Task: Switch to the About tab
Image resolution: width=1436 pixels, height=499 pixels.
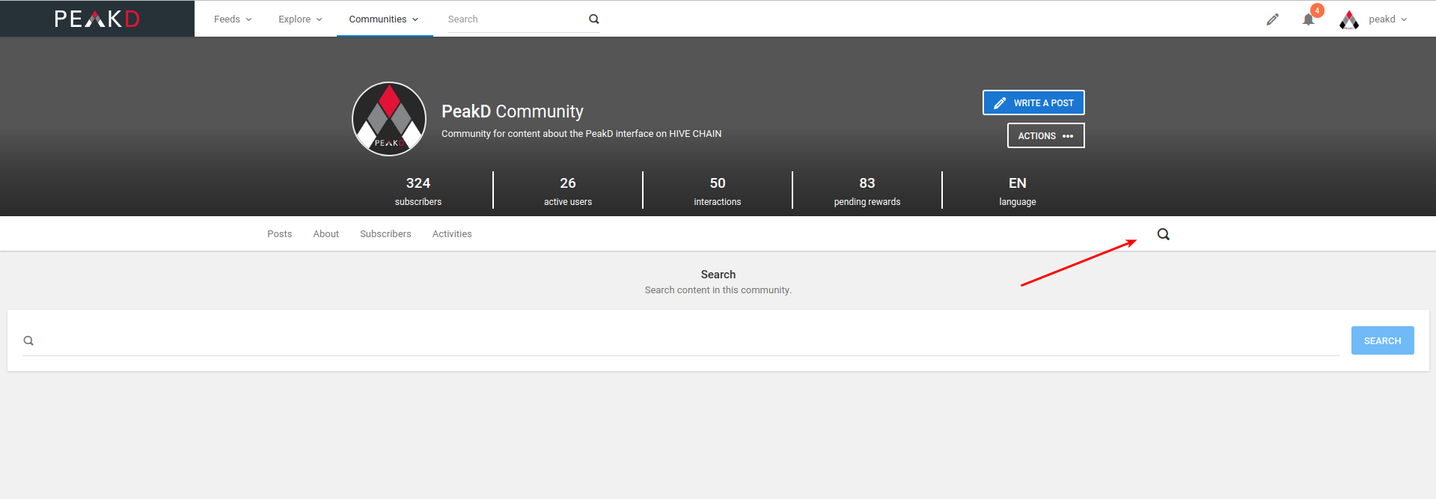Action: (326, 234)
